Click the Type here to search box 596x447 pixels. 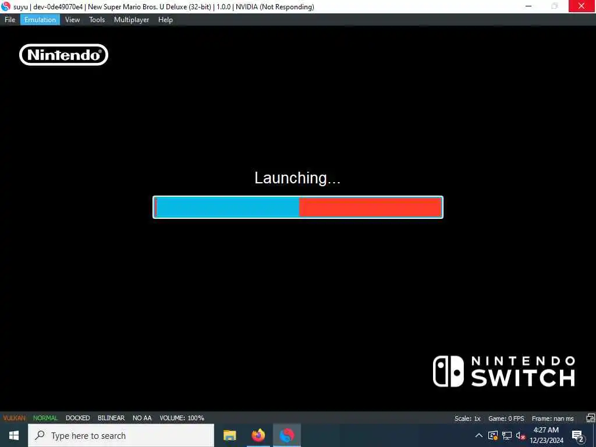(x=121, y=435)
